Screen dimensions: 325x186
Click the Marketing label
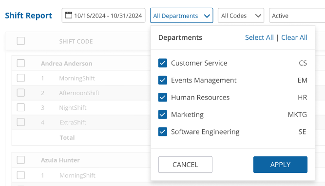[x=187, y=115]
